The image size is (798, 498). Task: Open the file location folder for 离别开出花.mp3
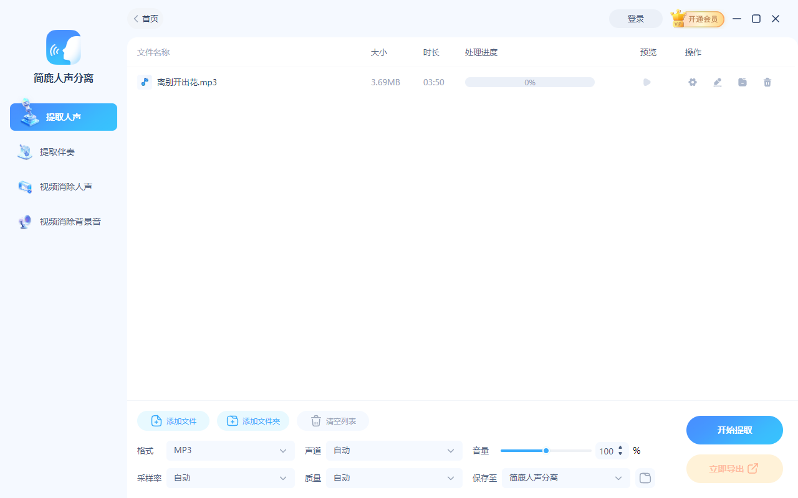pyautogui.click(x=742, y=82)
